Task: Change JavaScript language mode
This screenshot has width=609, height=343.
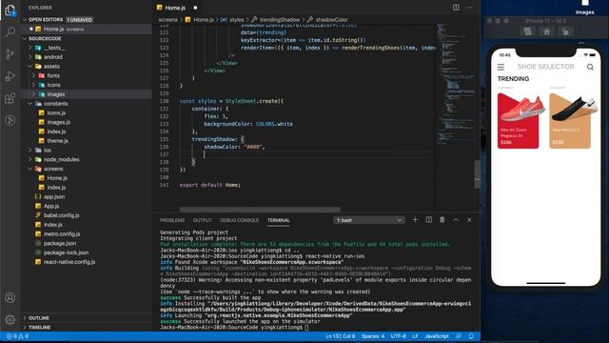Action: tap(437, 336)
